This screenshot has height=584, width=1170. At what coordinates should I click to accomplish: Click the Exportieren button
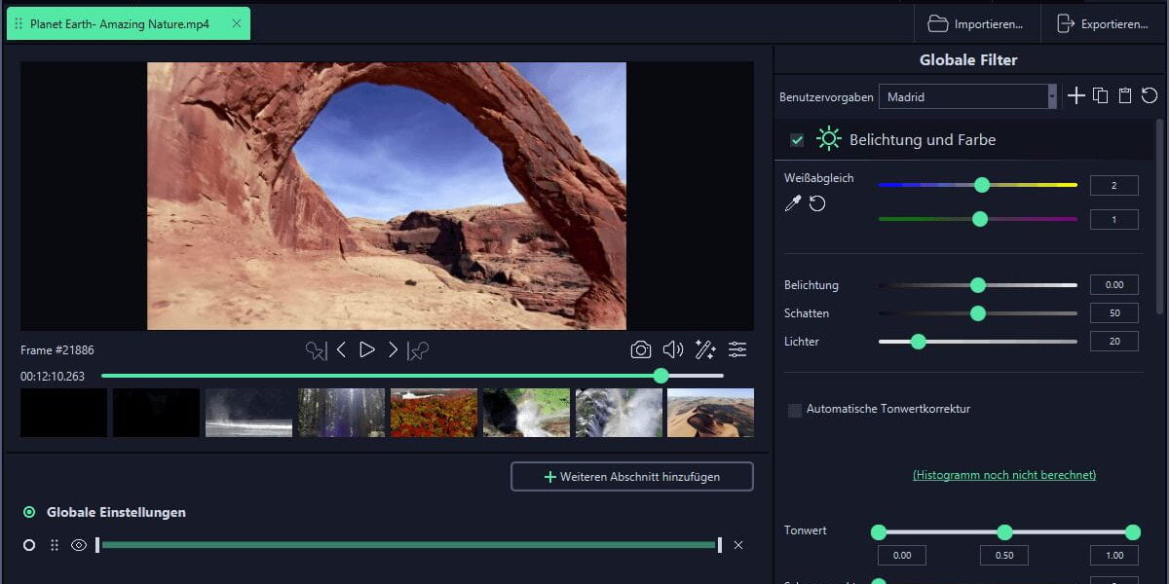click(x=1103, y=23)
